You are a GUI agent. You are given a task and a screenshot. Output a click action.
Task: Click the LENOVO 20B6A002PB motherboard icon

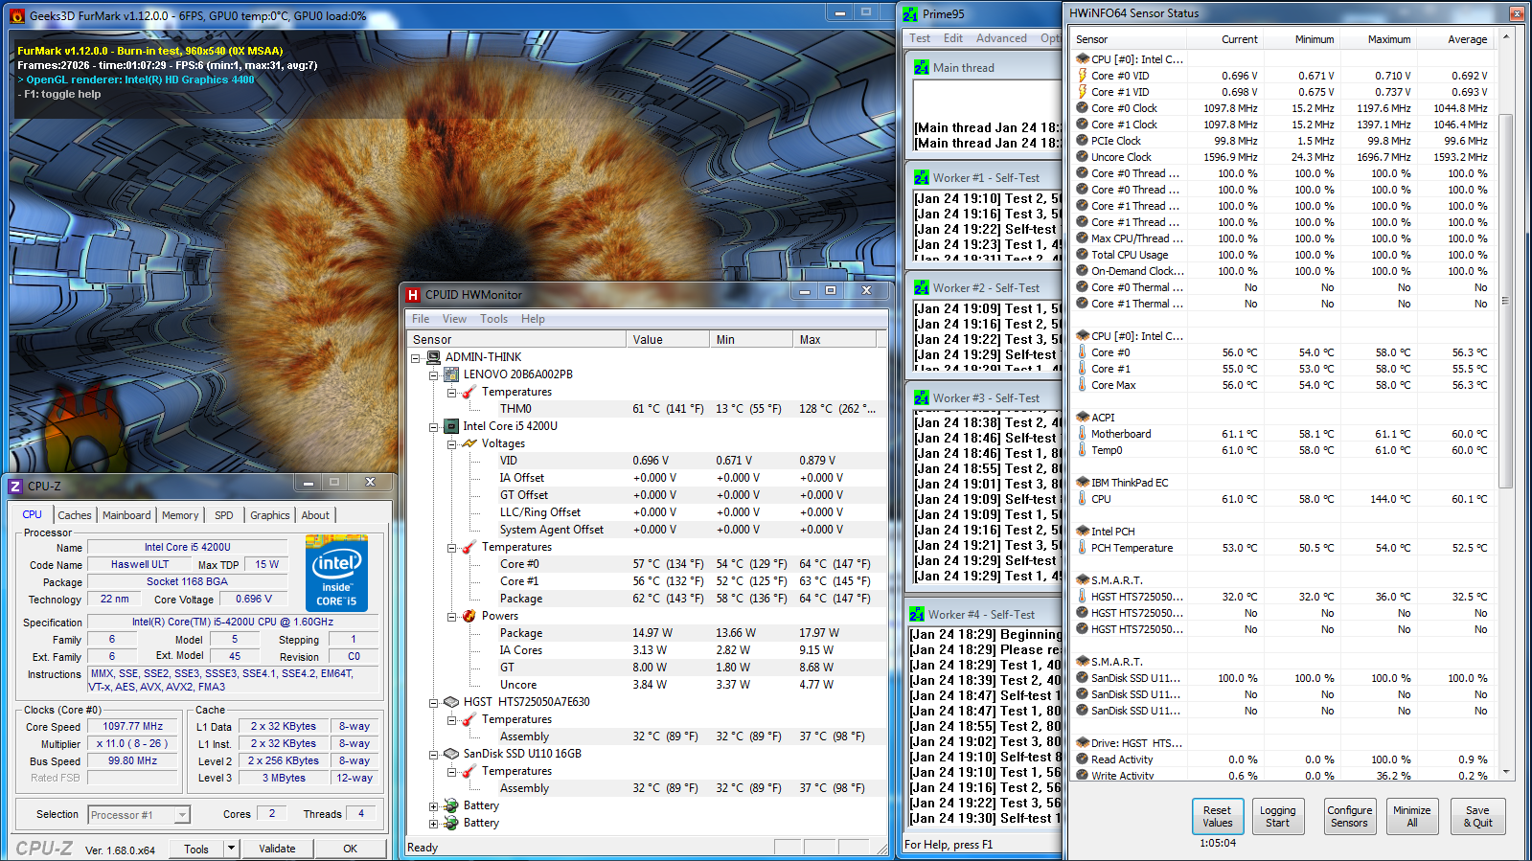[x=451, y=374]
